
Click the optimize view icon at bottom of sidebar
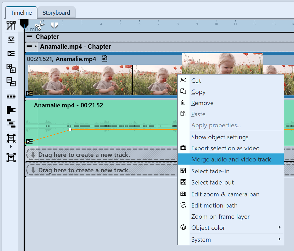(x=11, y=157)
